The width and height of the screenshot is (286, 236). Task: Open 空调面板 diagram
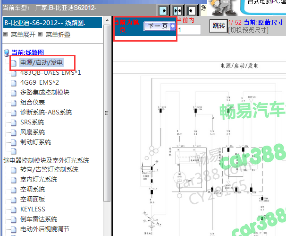tap(33, 199)
